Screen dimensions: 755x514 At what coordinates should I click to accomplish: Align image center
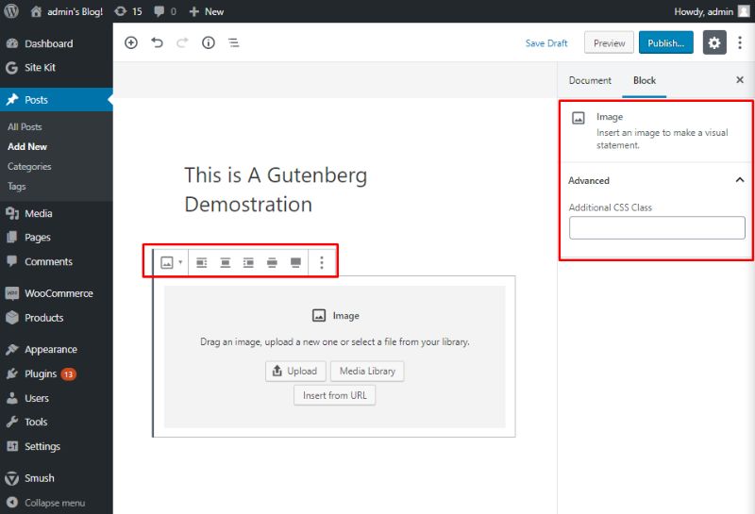(x=226, y=262)
